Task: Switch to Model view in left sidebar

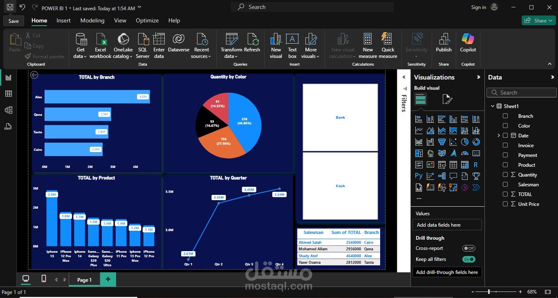Action: [8, 110]
